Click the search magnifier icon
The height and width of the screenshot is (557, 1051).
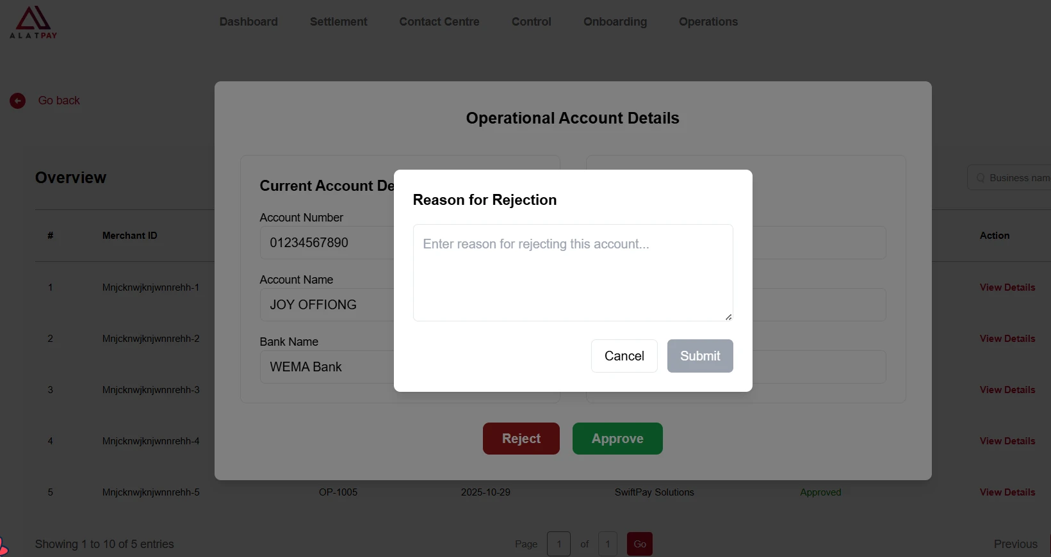pos(980,178)
